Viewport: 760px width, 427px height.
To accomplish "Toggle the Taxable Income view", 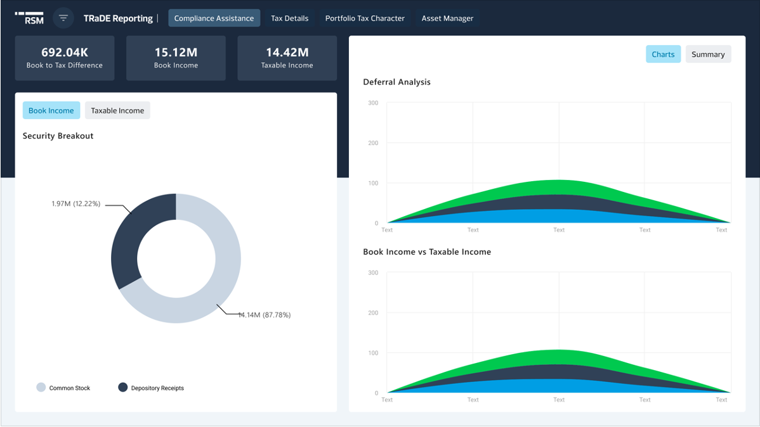I will [x=117, y=110].
